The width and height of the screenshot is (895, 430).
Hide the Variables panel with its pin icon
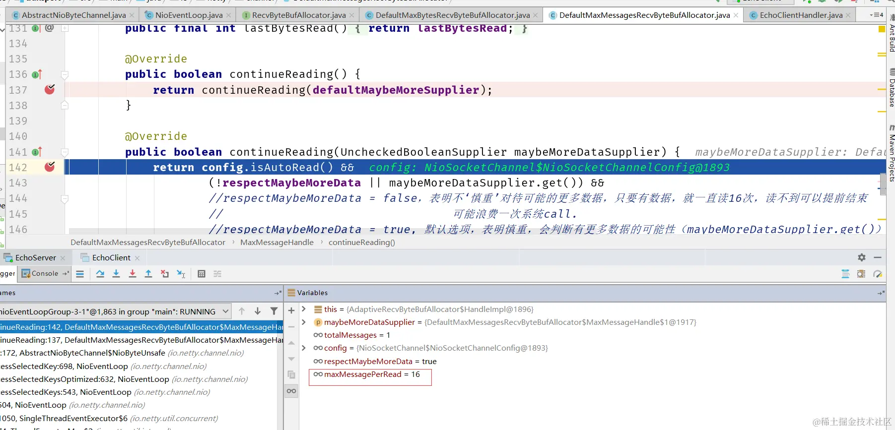click(x=881, y=293)
